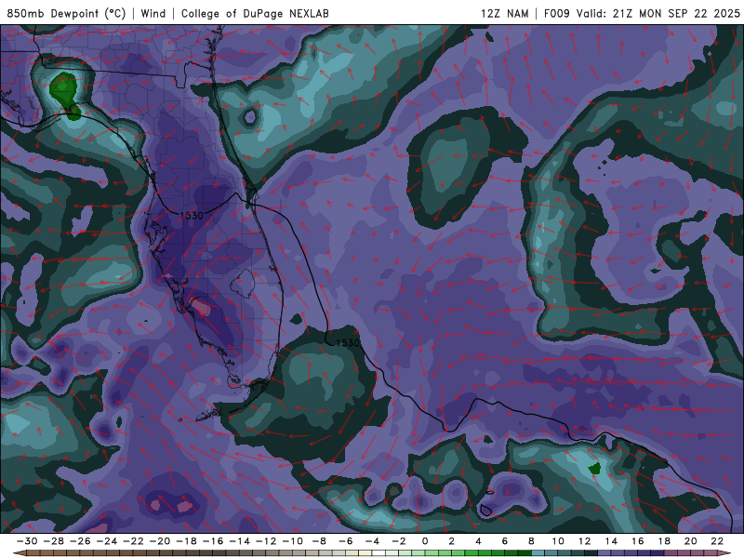The image size is (744, 558).
Task: Click the Lake Okeechobee outline on the map
Action: click(244, 284)
